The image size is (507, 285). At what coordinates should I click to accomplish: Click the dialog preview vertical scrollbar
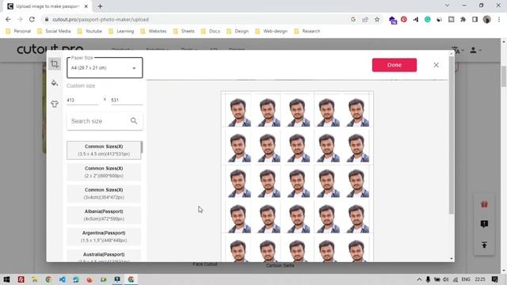pyautogui.click(x=452, y=135)
